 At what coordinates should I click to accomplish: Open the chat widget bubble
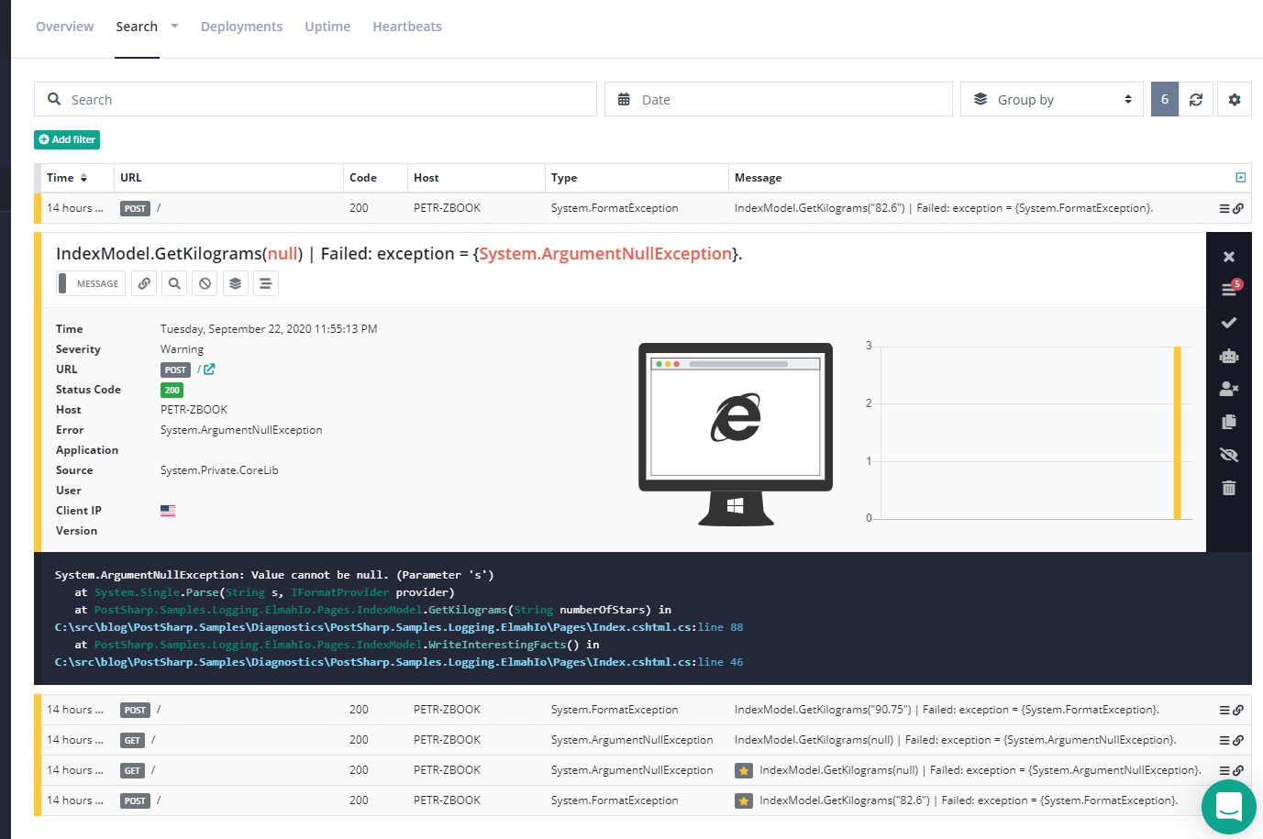1229,807
